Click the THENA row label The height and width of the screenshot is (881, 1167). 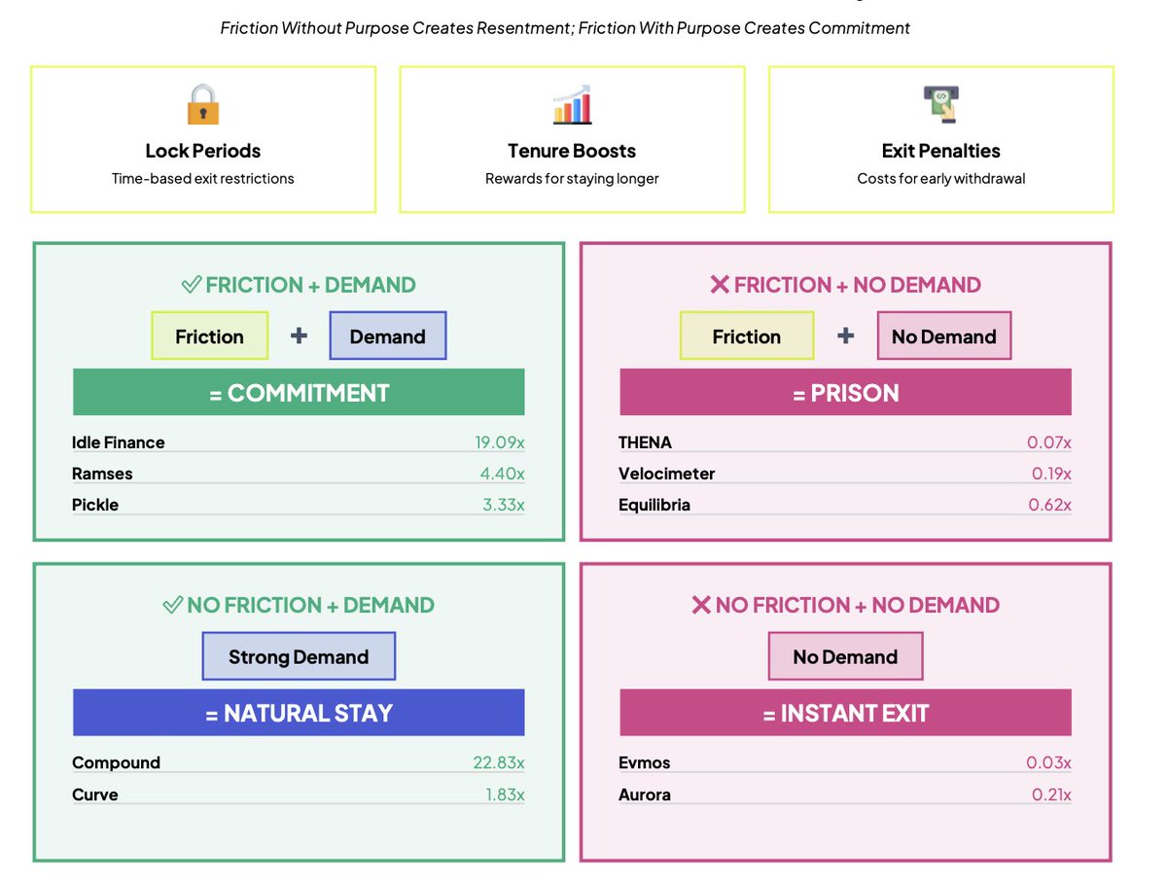(645, 442)
